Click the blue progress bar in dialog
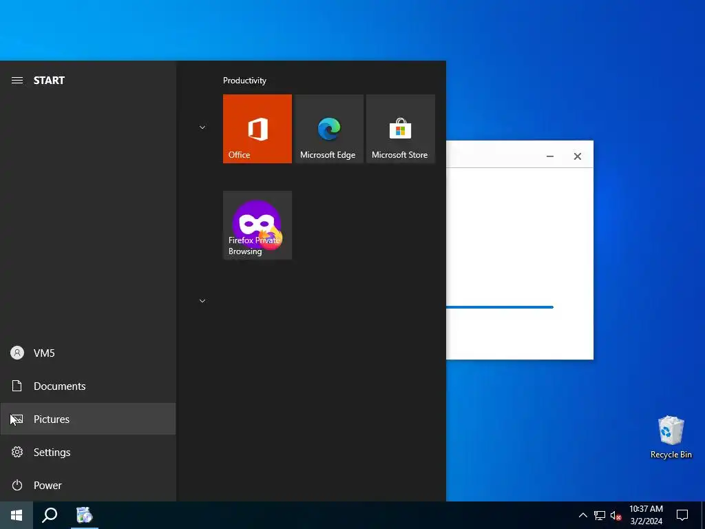The image size is (705, 529). pos(500,307)
